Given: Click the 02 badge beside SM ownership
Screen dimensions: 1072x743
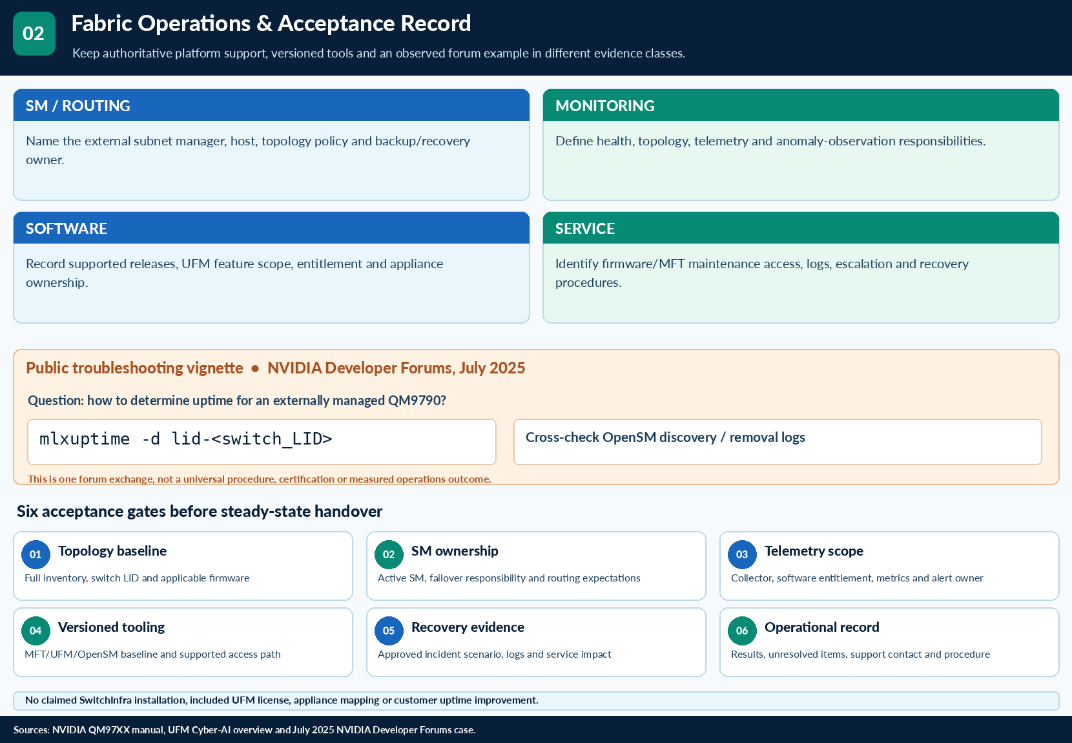Looking at the screenshot, I should click(x=389, y=554).
